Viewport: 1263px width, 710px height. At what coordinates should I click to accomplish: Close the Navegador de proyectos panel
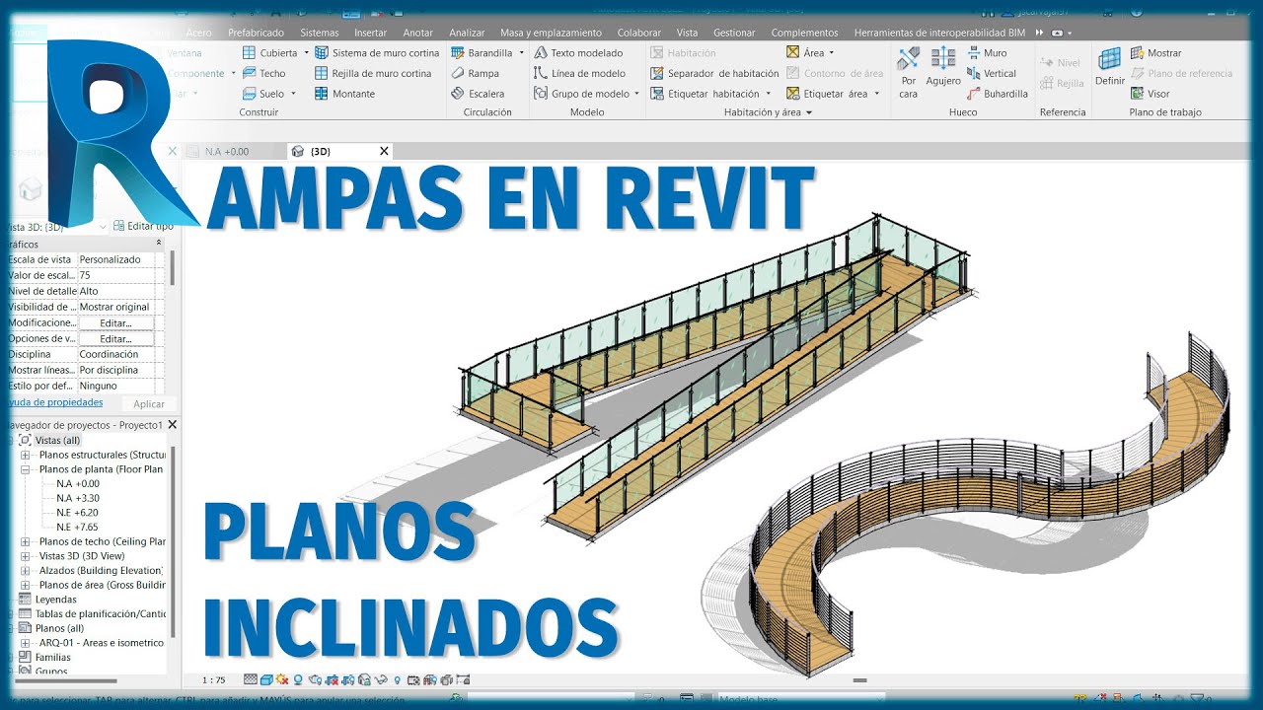pyautogui.click(x=172, y=424)
